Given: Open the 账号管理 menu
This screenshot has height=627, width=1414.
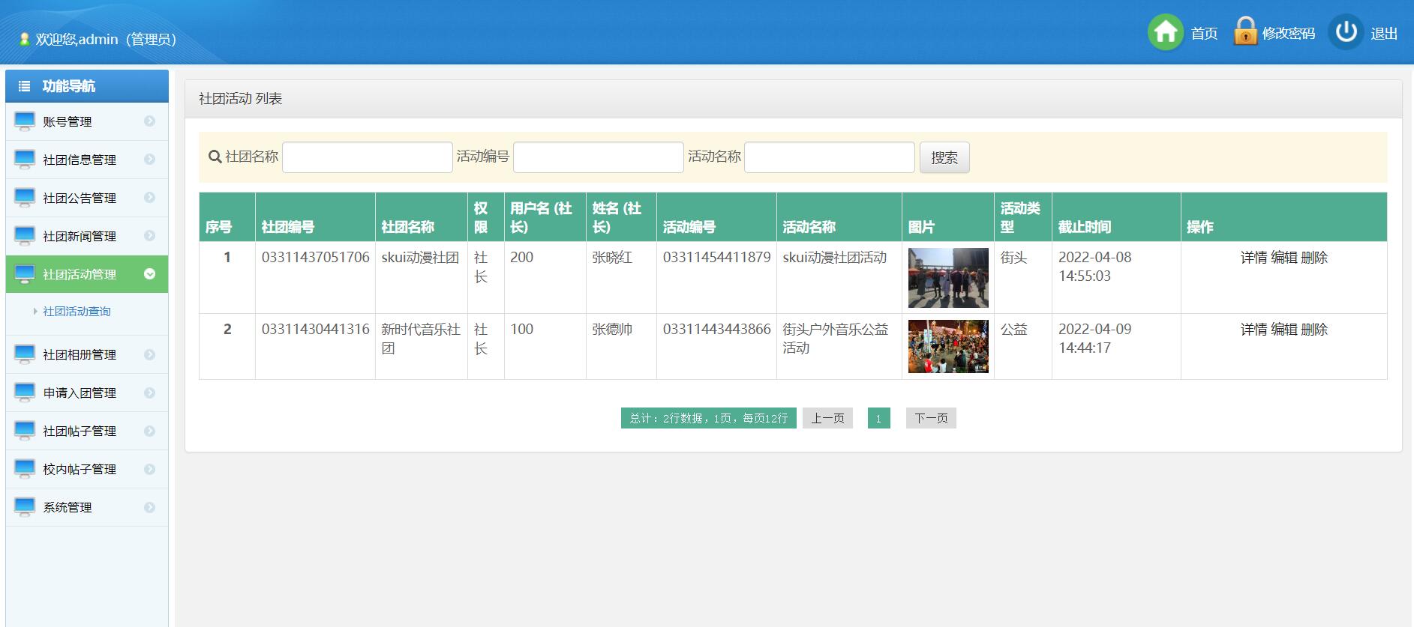Looking at the screenshot, I should tap(87, 121).
